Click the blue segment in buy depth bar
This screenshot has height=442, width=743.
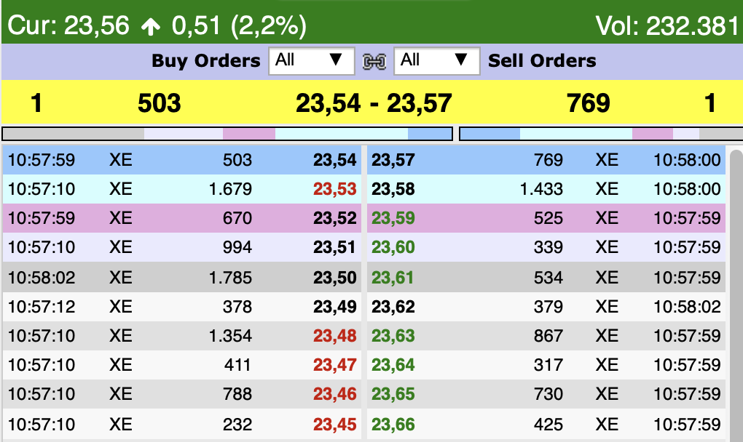tap(430, 134)
